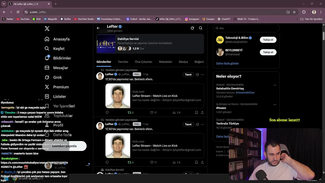Open Tüm Yer İşaretleri folder
Viewport: 325px width, 183px height.
(311, 19)
